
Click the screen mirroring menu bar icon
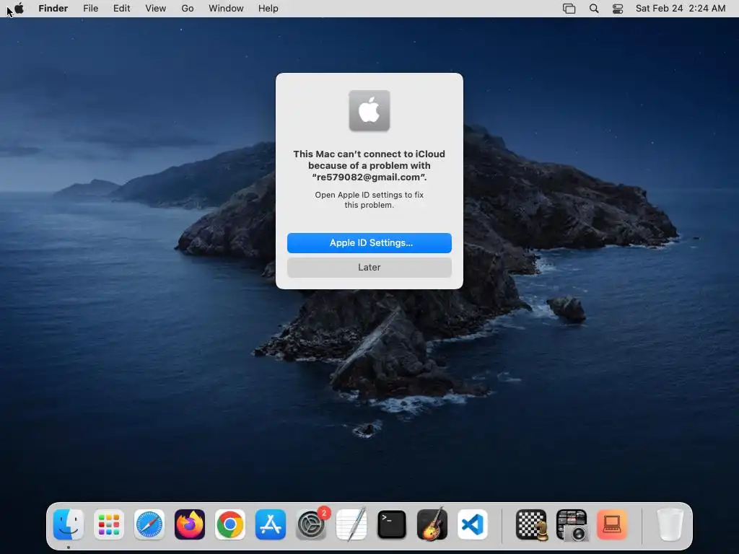click(x=569, y=9)
